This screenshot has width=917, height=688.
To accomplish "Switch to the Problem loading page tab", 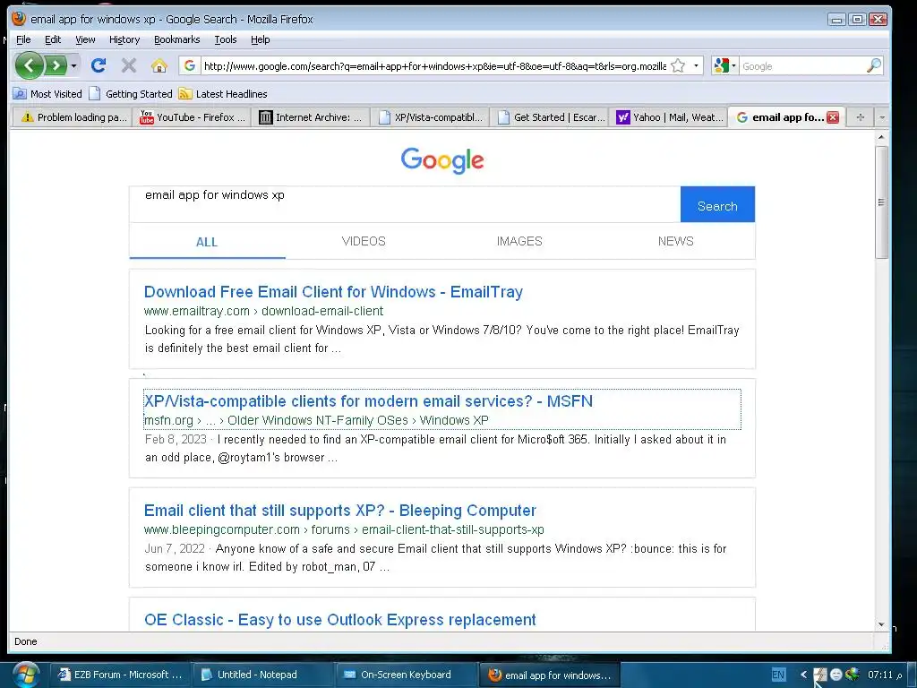I will [x=73, y=117].
